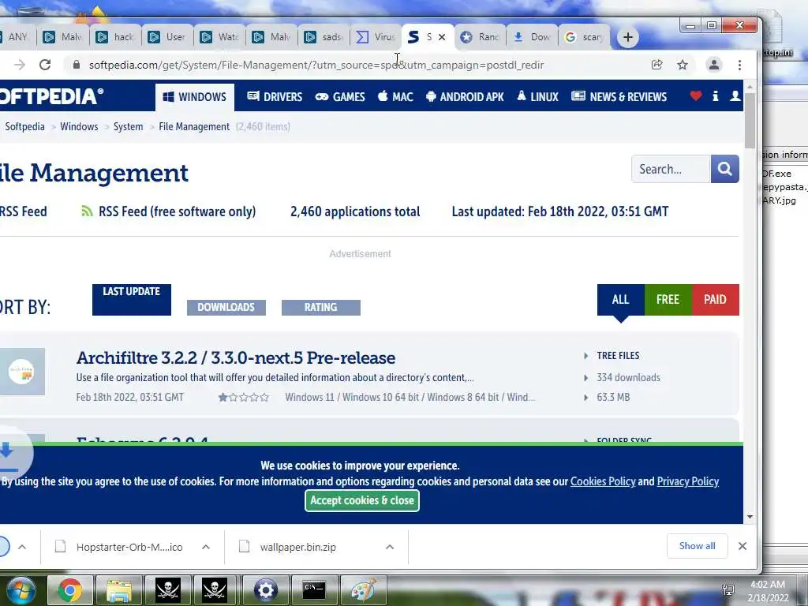Open the Linux category tab
This screenshot has height=606, width=808.
(537, 96)
